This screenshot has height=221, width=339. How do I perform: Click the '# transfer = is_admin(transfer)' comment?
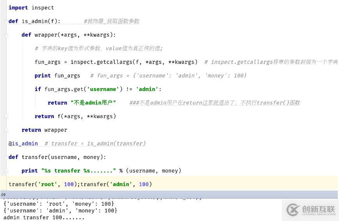[95, 143]
